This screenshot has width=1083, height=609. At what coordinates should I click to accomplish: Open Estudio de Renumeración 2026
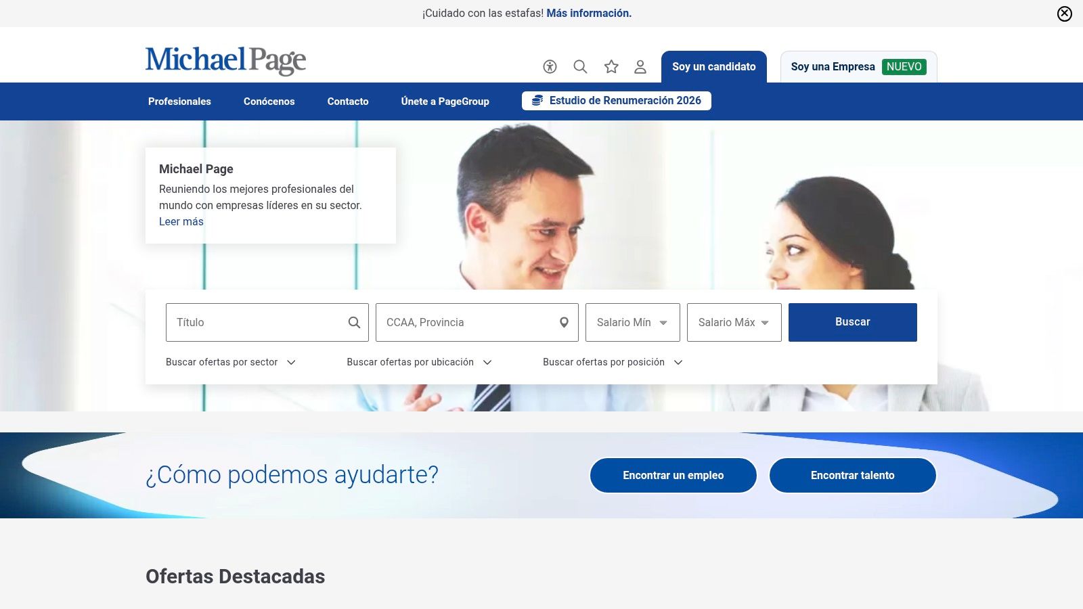tap(617, 100)
